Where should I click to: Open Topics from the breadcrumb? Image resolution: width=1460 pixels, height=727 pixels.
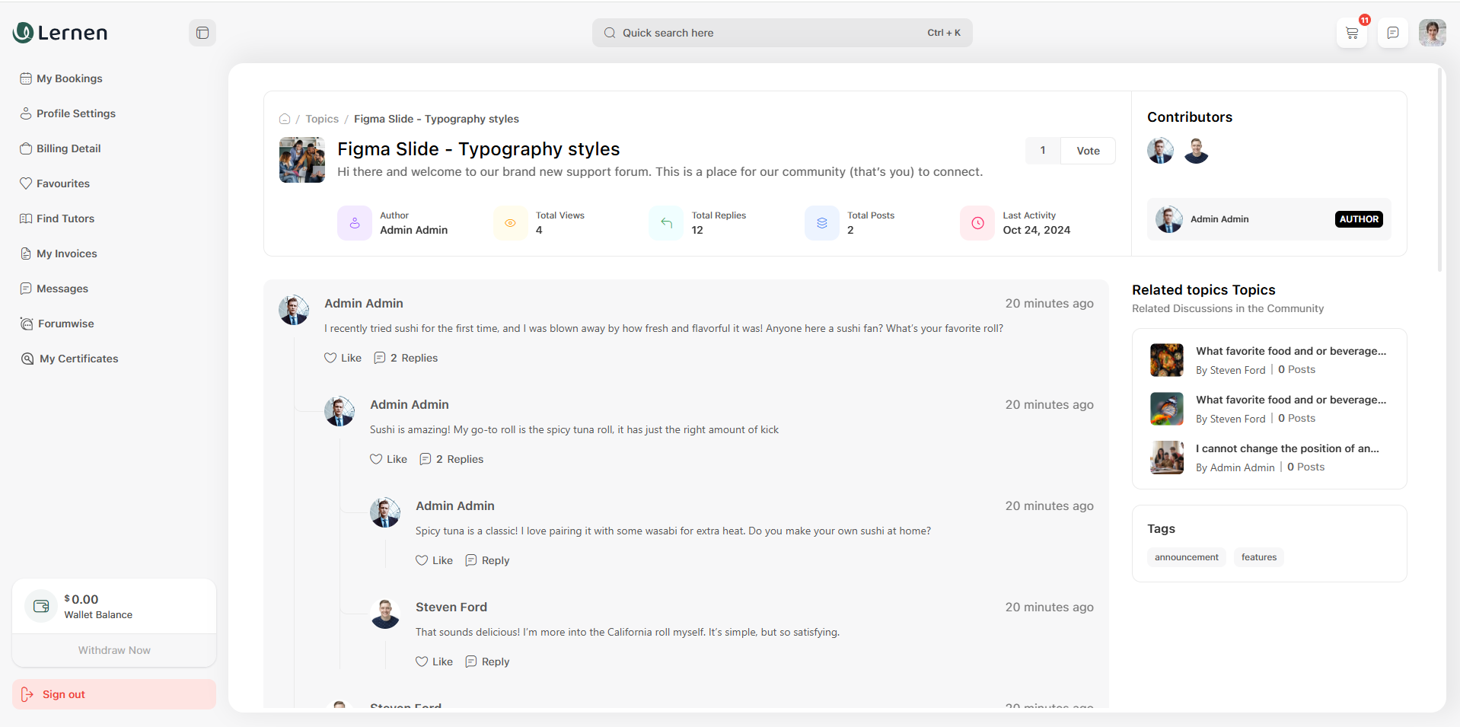(x=322, y=119)
